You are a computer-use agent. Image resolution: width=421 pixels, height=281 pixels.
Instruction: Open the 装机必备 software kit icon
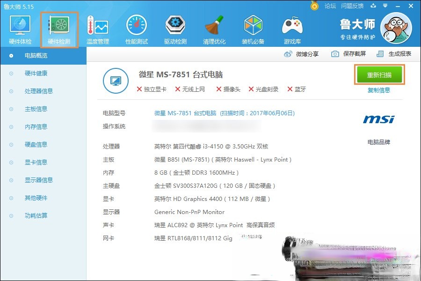(253, 28)
